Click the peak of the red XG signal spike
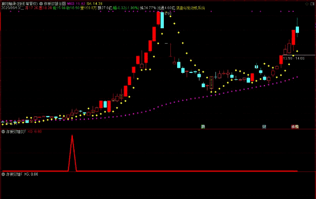Viewport: 316px width, 199px height. 72,136
